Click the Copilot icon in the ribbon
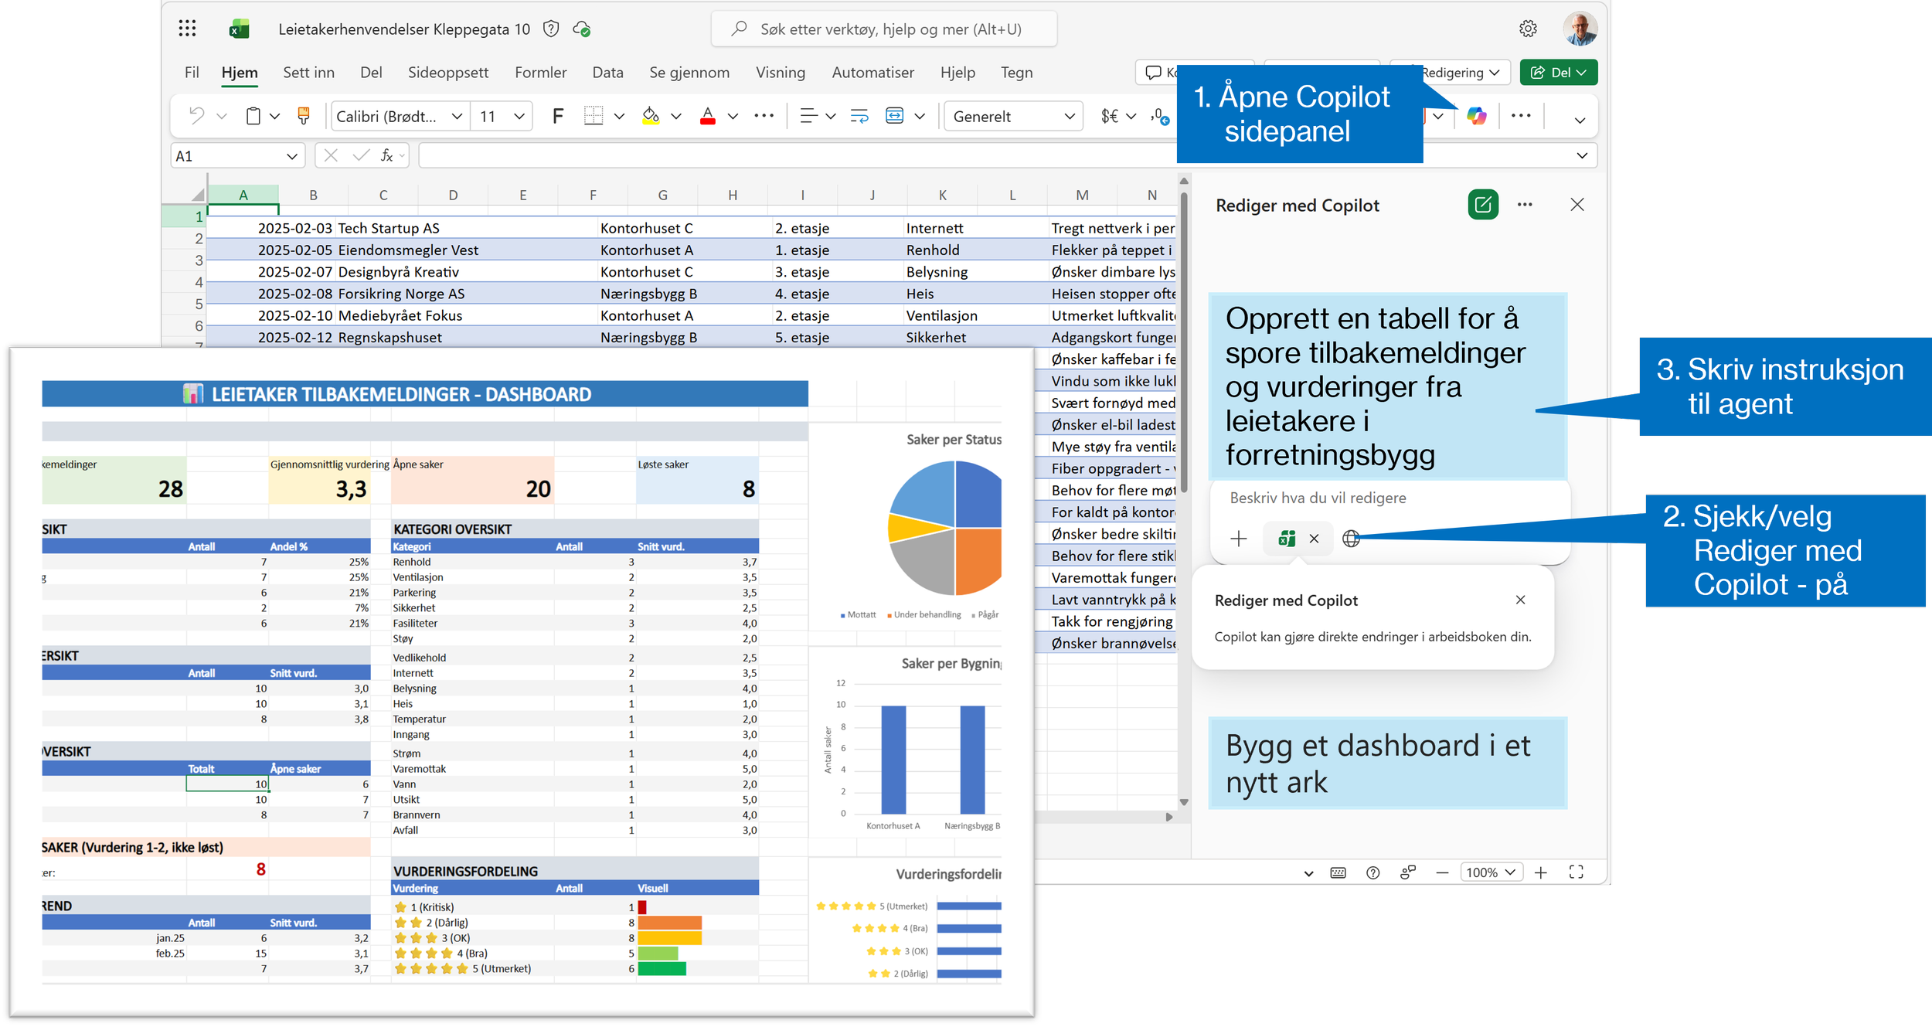The height and width of the screenshot is (1027, 1932). click(1477, 117)
